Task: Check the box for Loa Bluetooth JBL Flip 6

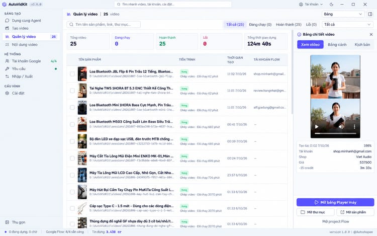Action: click(72, 74)
